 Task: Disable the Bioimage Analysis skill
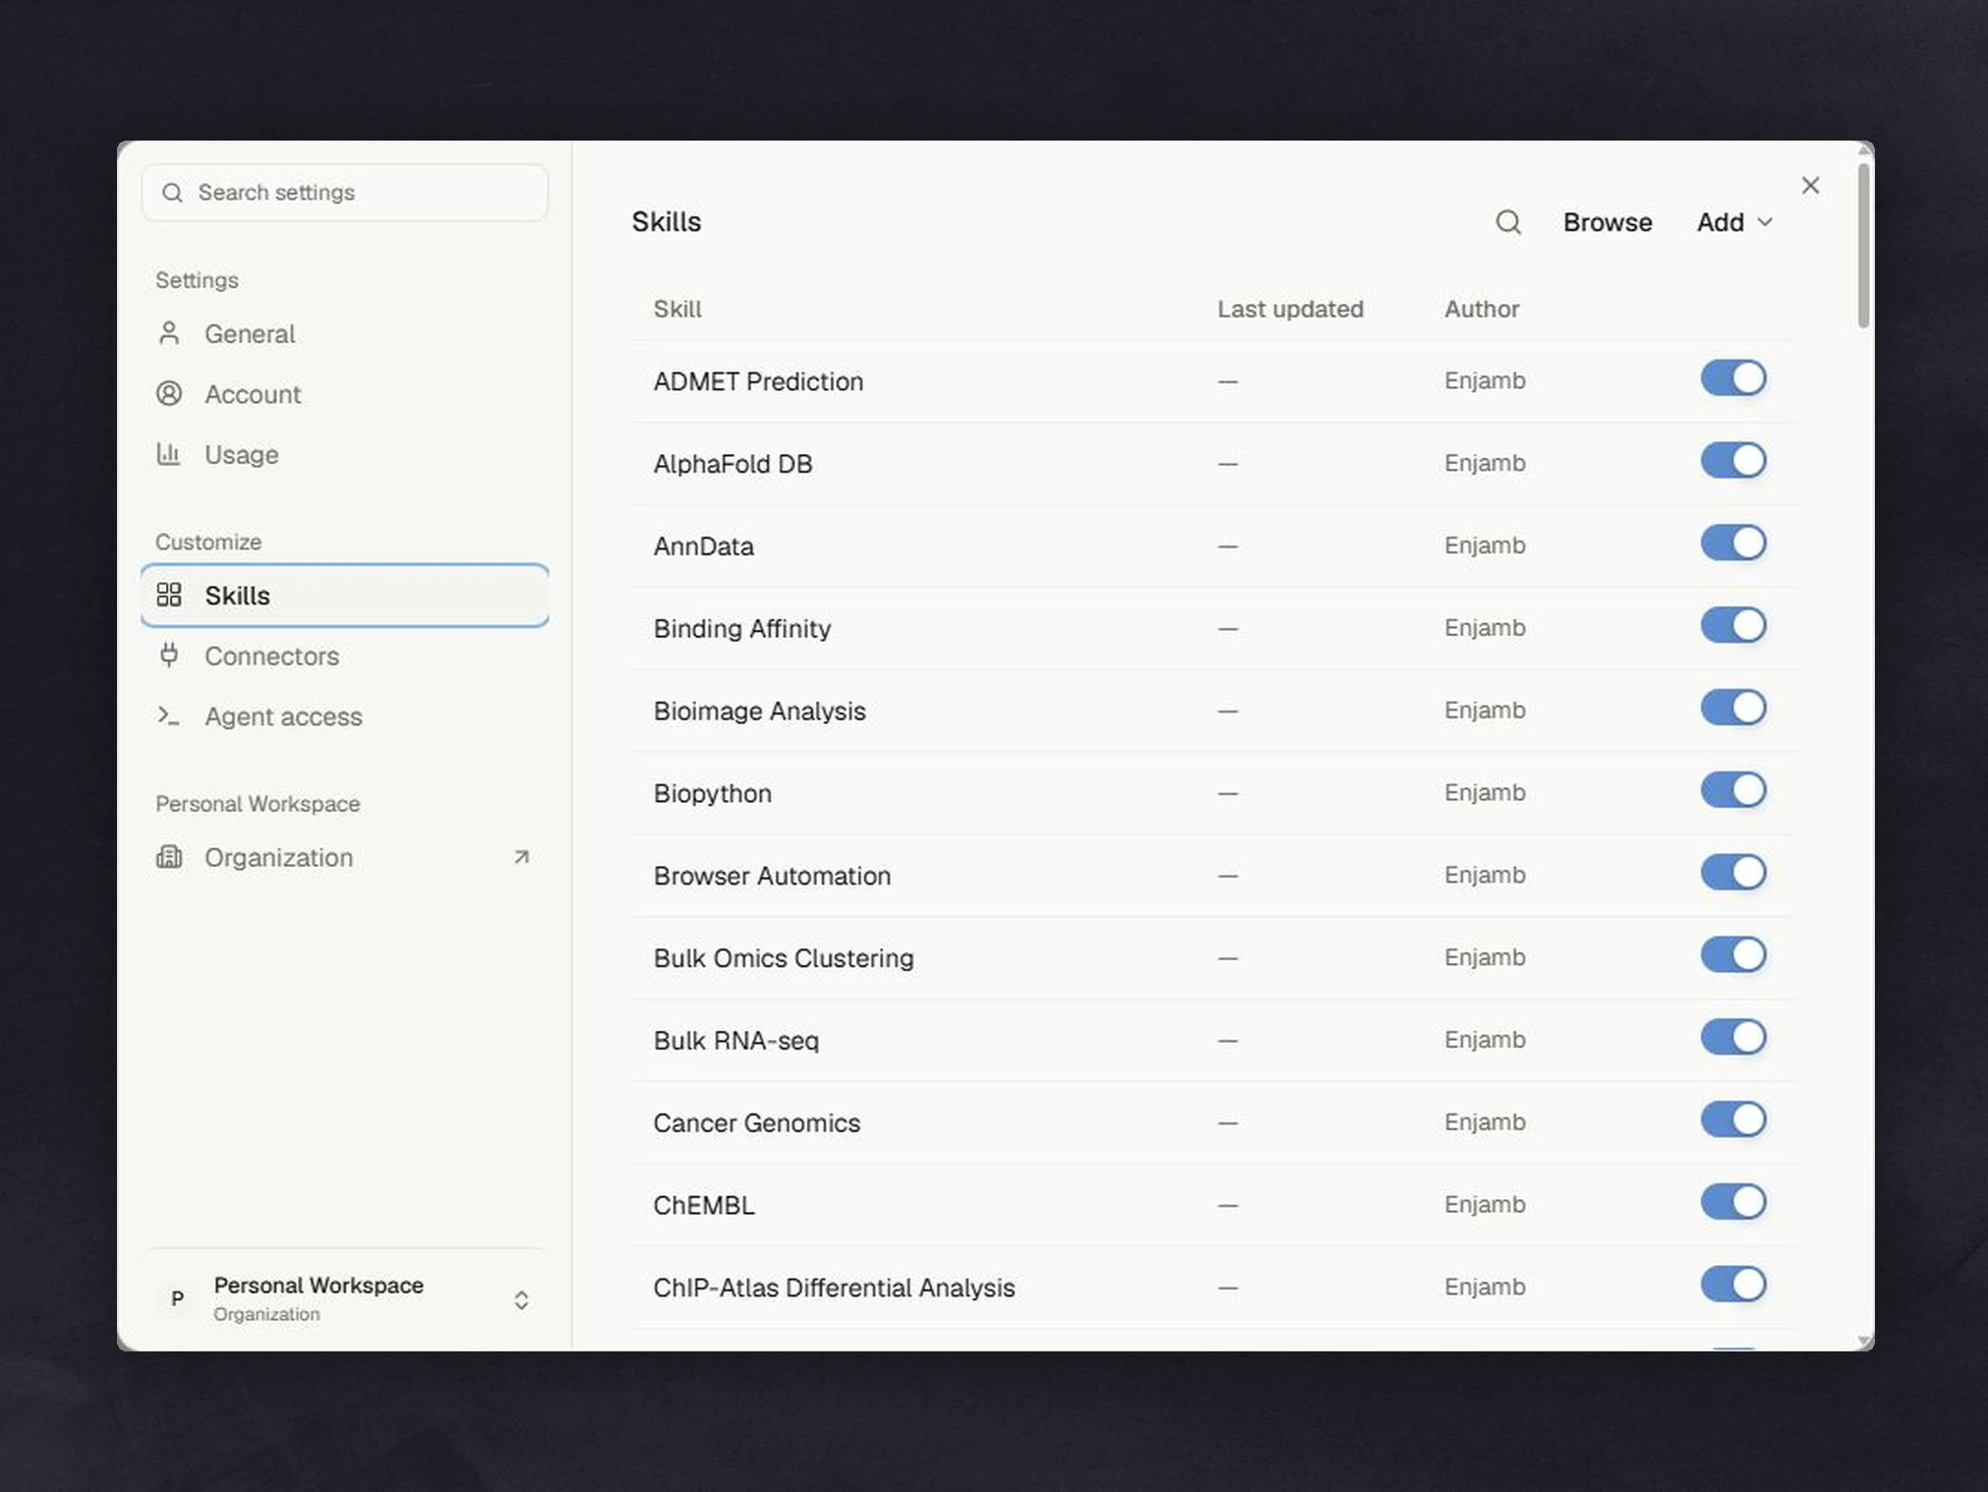[1733, 709]
